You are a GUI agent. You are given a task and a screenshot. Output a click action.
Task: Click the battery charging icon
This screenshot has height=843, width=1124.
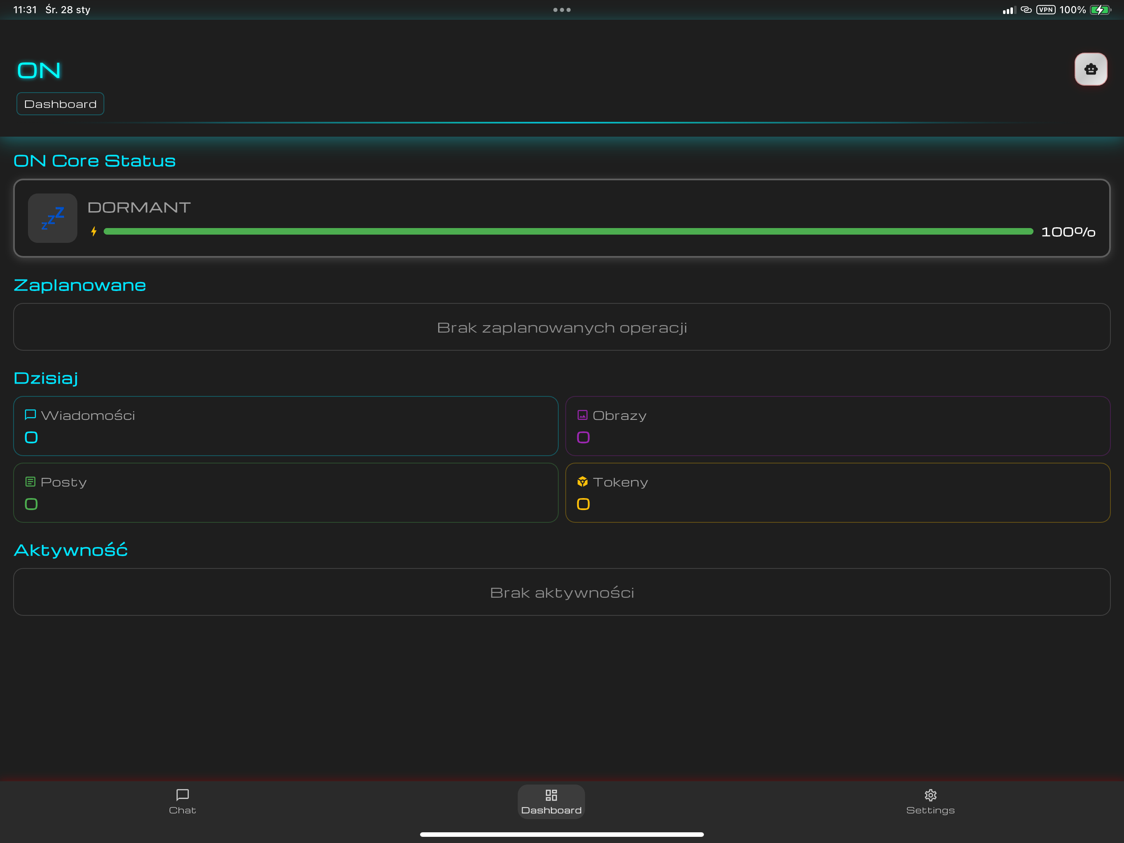point(1101,9)
